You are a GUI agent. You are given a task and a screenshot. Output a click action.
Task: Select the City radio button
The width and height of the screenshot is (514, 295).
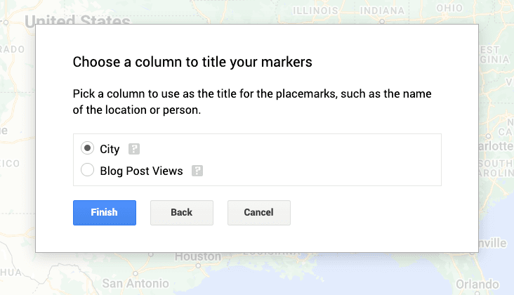(x=88, y=149)
